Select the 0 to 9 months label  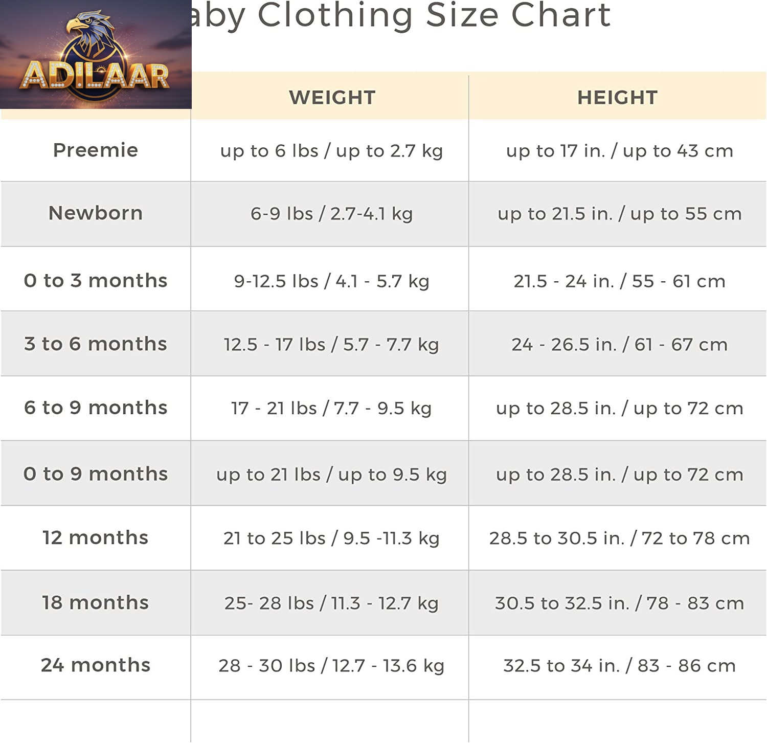click(96, 474)
